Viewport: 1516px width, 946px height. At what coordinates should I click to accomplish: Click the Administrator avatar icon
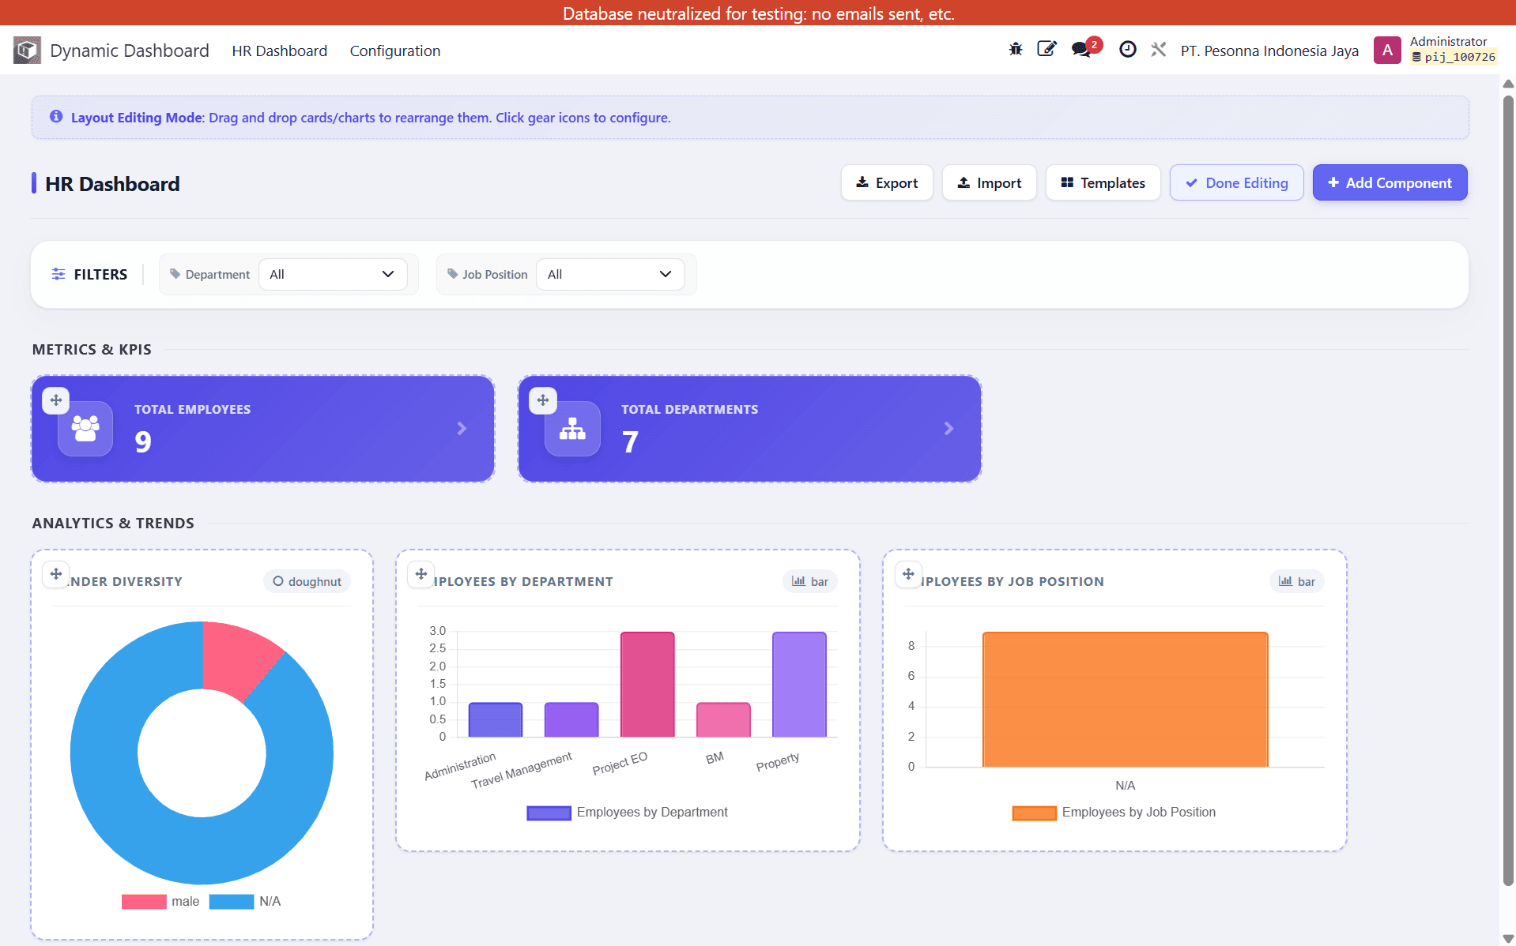click(x=1387, y=51)
